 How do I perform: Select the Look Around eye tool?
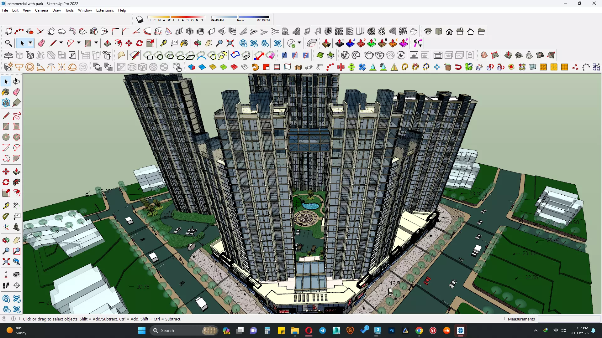pos(17,275)
